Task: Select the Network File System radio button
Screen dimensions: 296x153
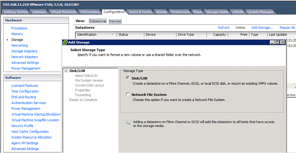Action: click(128, 94)
